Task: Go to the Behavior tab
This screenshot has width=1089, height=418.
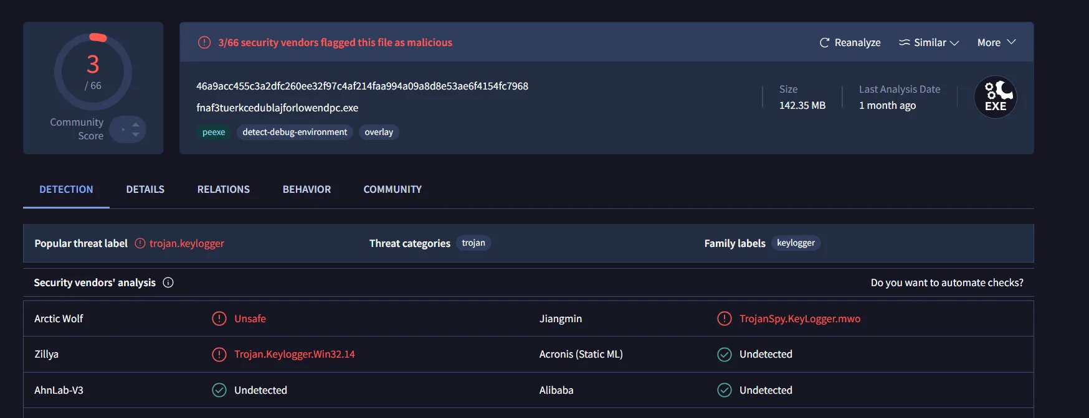Action: [307, 190]
